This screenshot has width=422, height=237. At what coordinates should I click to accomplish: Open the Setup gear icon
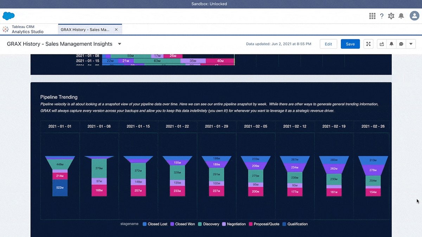pos(391,16)
